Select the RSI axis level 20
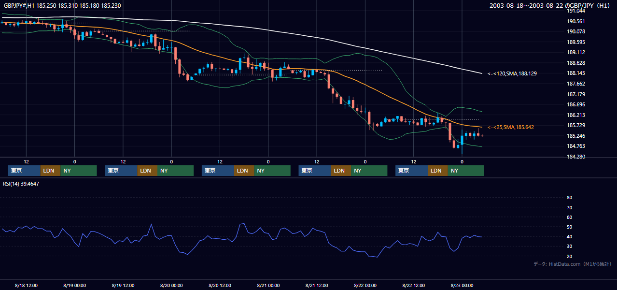 pos(569,256)
